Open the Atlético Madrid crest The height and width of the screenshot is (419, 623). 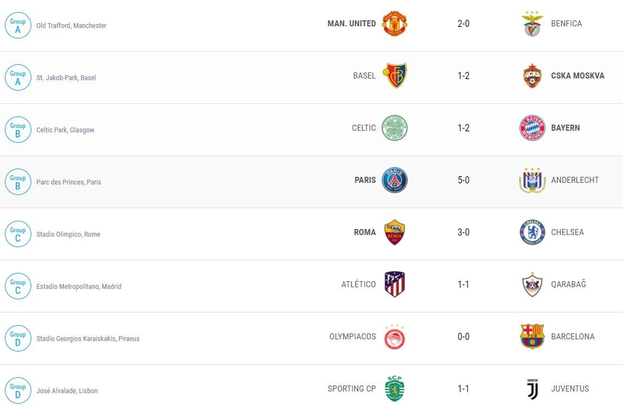[x=395, y=284]
